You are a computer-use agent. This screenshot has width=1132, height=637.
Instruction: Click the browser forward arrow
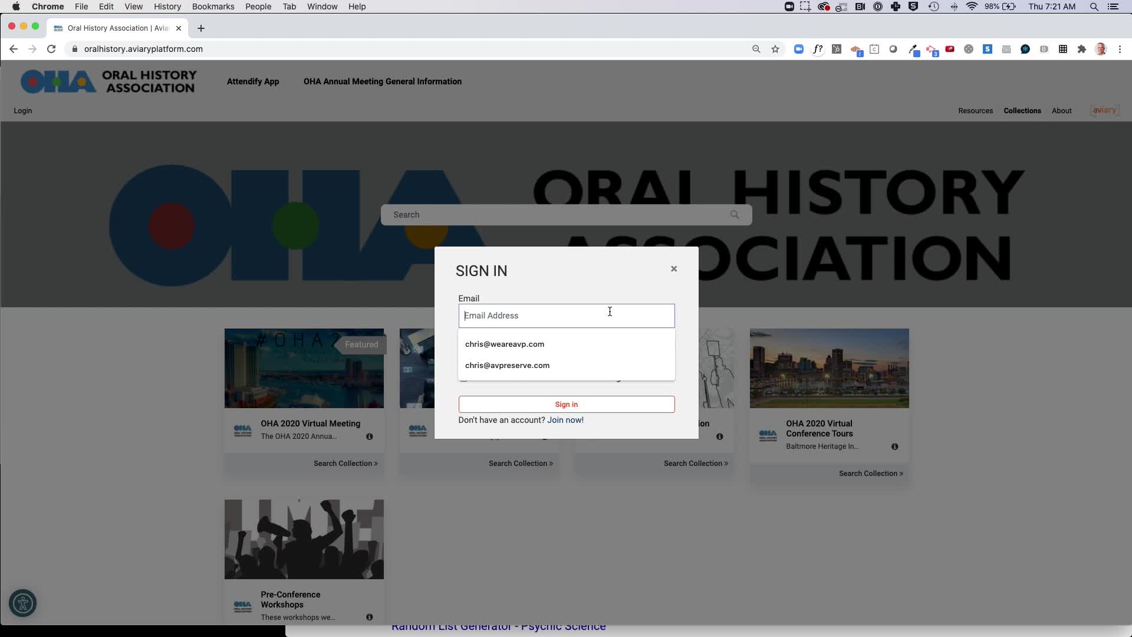(x=32, y=49)
